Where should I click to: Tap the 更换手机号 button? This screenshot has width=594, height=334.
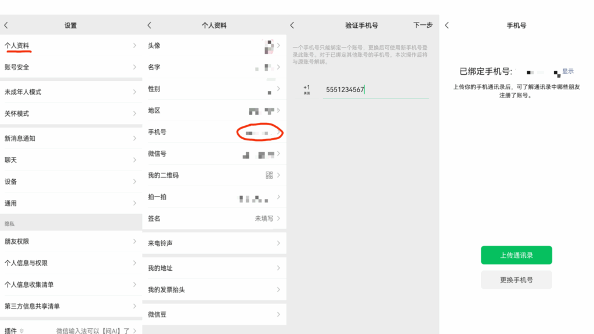[516, 279]
